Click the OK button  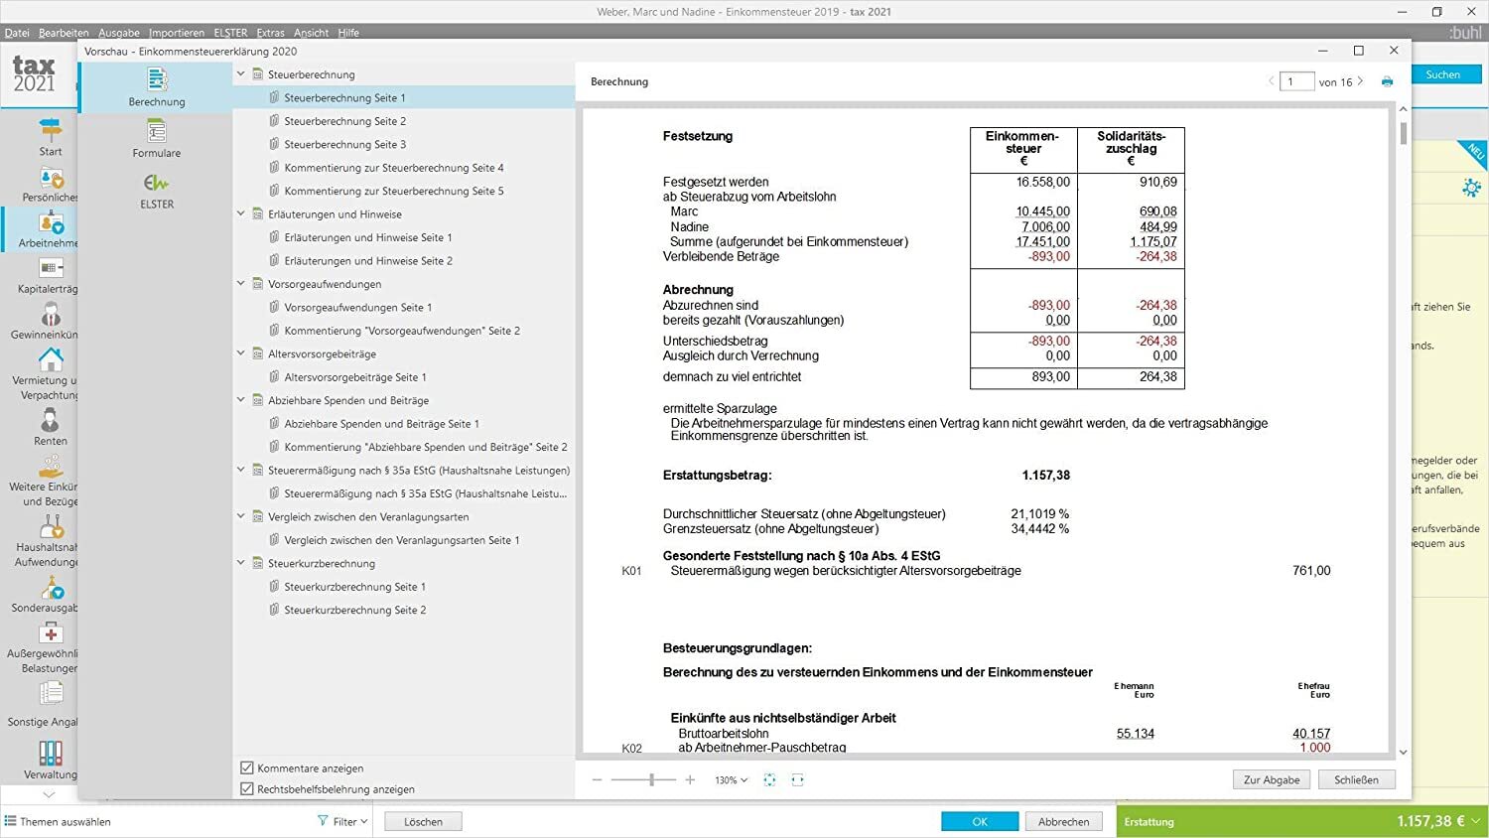[980, 821]
